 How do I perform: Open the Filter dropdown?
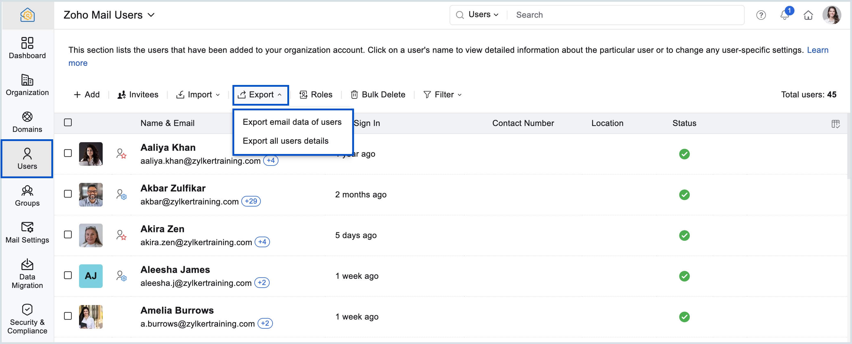coord(443,95)
